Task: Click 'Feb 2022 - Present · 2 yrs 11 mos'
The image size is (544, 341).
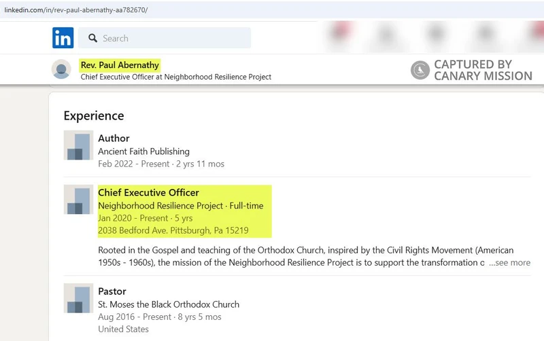Action: pyautogui.click(x=161, y=164)
